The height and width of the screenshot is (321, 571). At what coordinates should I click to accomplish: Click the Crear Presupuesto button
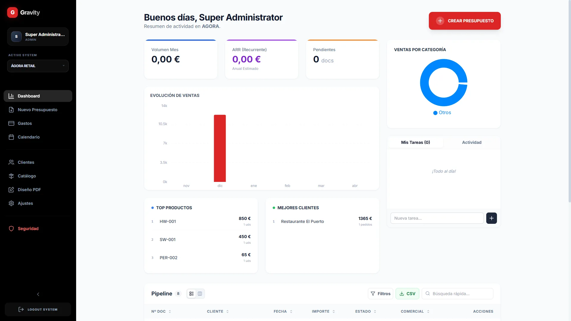pos(465,21)
